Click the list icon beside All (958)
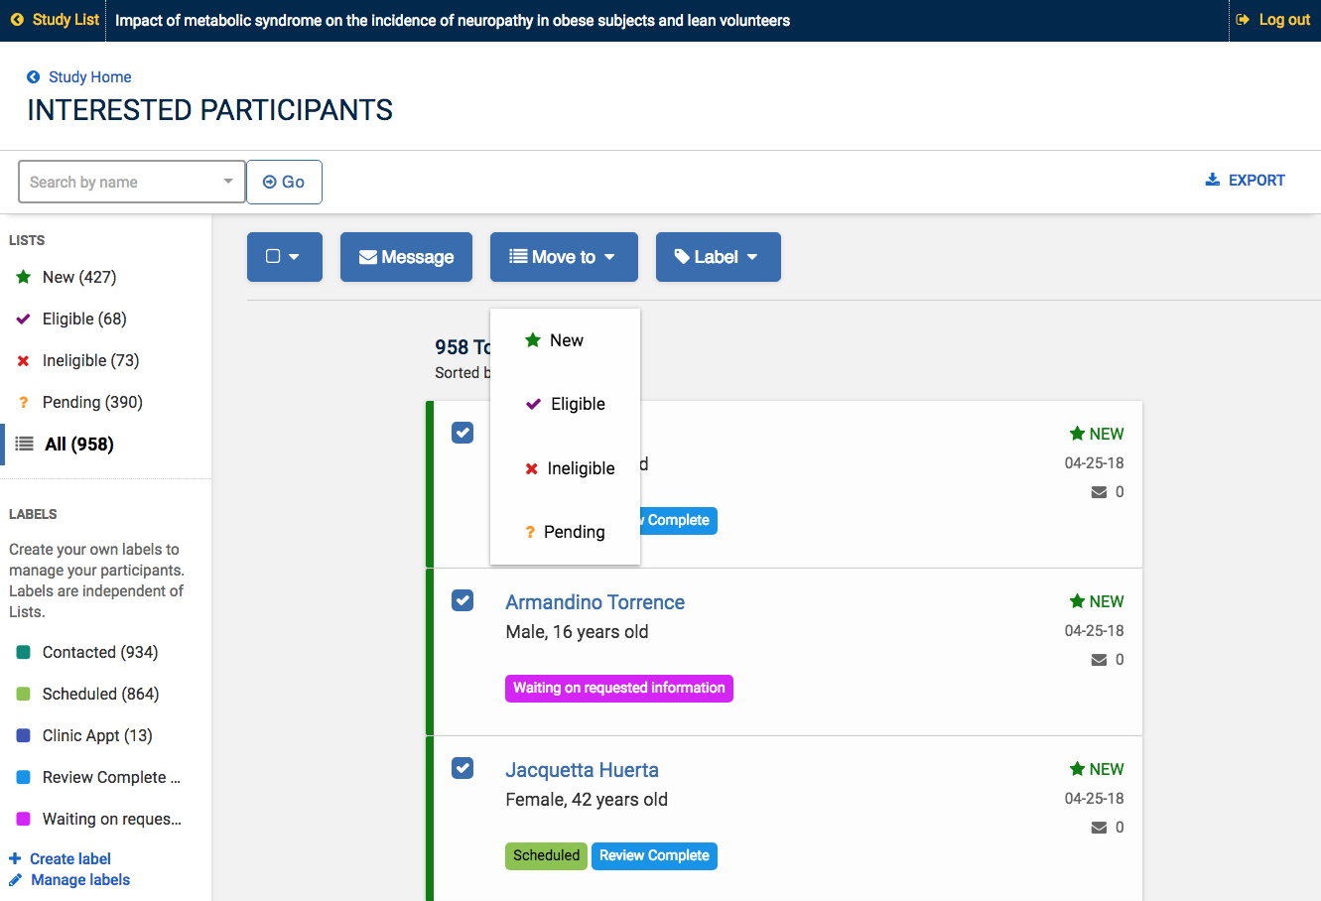Viewport: 1321px width, 901px height. pyautogui.click(x=25, y=444)
